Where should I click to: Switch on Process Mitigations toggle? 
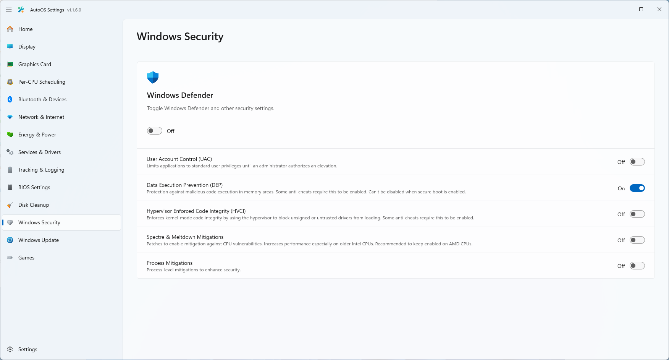[x=637, y=266]
